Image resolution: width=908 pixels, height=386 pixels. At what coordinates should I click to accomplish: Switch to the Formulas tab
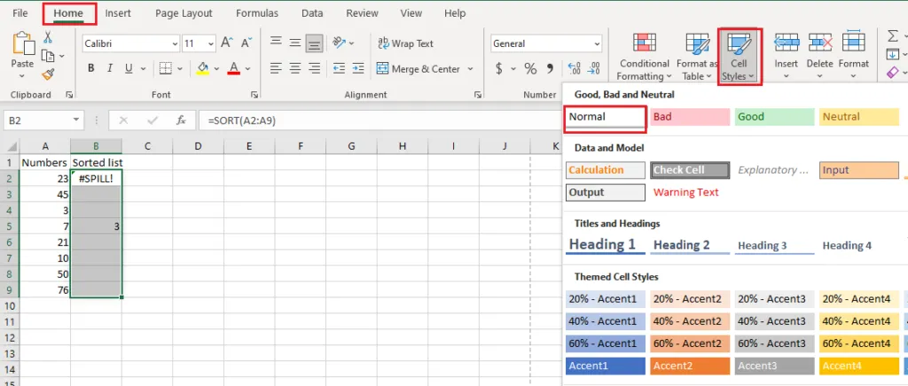click(x=257, y=12)
